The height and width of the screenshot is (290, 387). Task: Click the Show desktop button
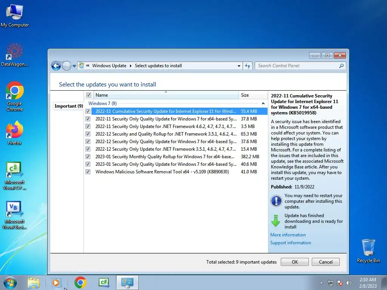(x=384, y=283)
